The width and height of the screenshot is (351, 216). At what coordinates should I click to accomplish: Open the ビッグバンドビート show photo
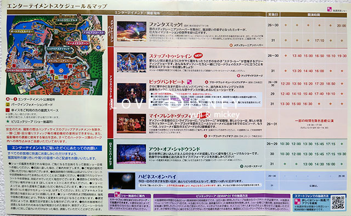pos(132,93)
